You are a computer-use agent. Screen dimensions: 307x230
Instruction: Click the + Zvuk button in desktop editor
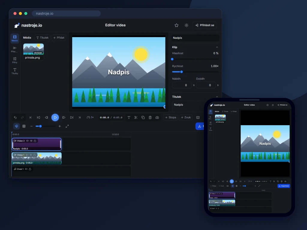186,117
